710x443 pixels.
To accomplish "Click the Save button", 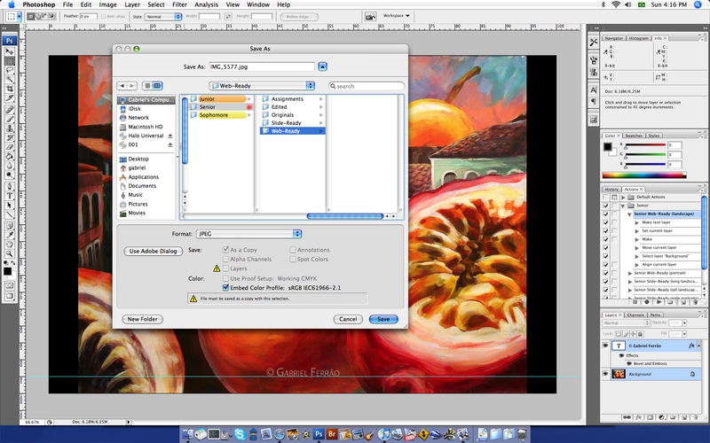I will [383, 319].
